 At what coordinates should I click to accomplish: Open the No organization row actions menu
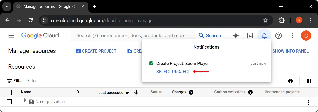pos(309,102)
